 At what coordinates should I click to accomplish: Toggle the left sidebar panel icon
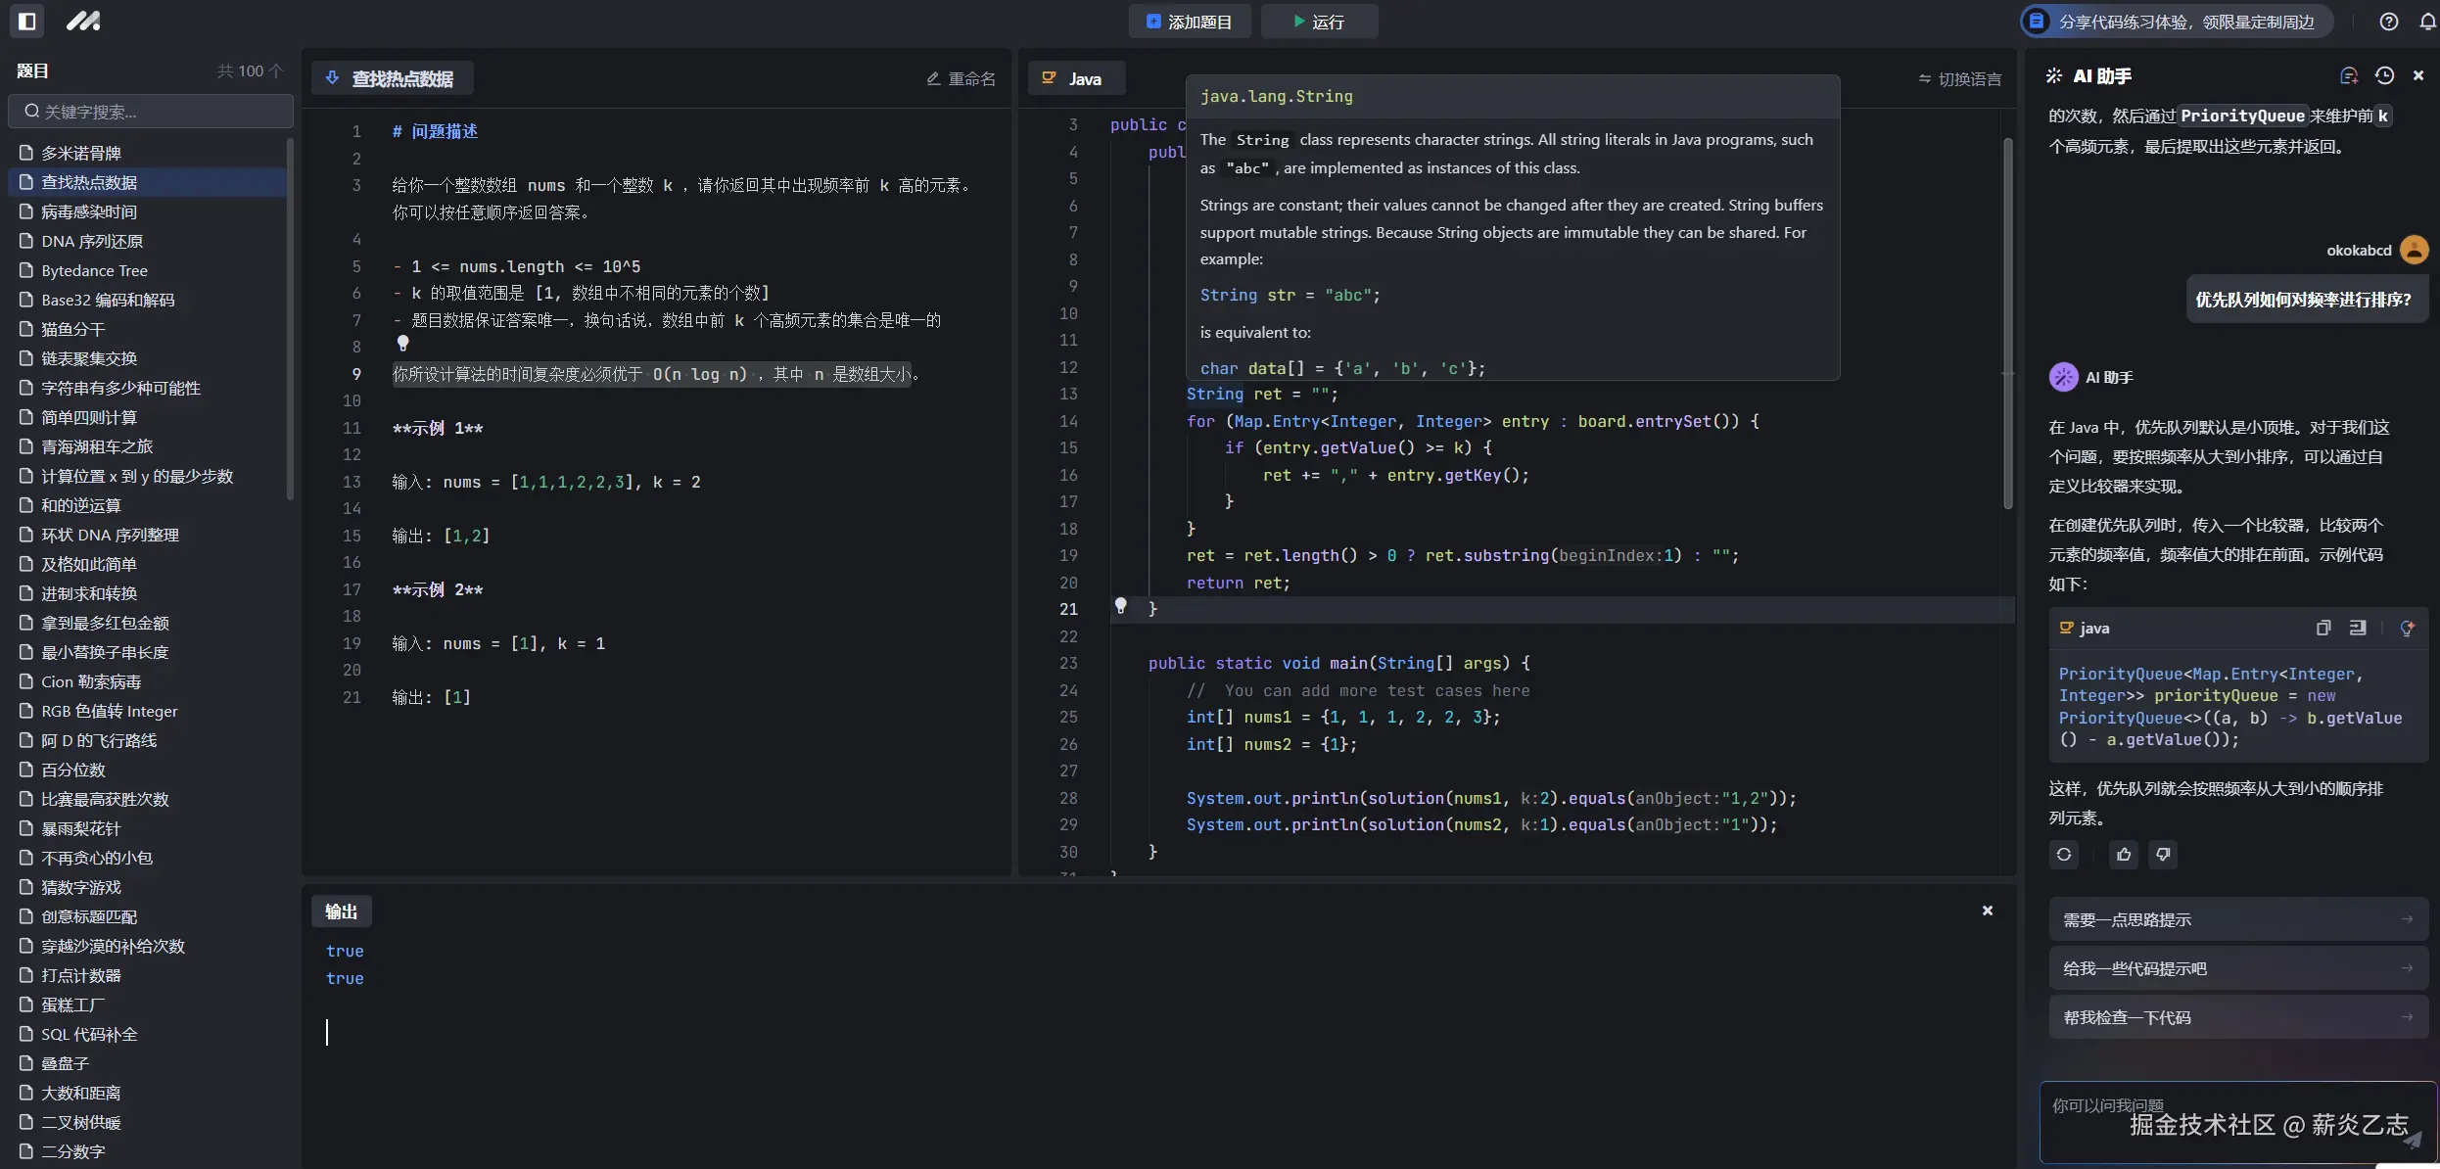pyautogui.click(x=26, y=21)
